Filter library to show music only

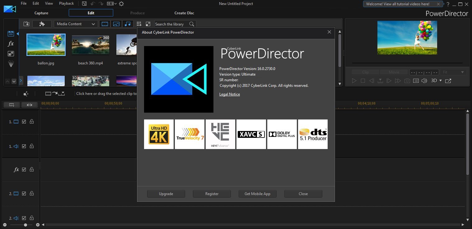(128, 24)
